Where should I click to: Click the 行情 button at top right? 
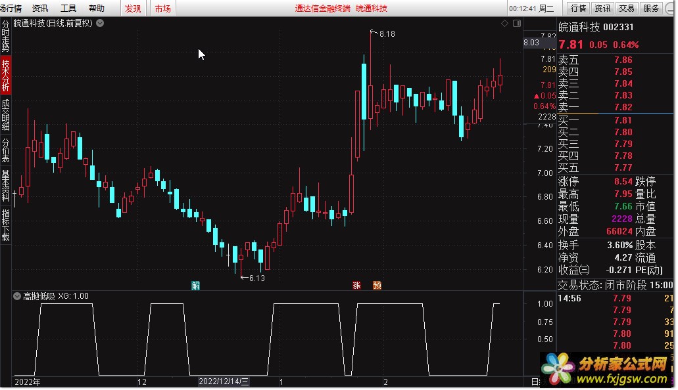(x=579, y=8)
